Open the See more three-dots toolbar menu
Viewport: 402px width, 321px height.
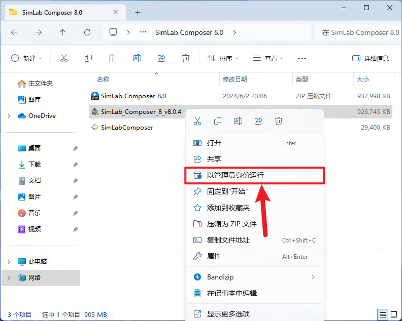click(302, 59)
